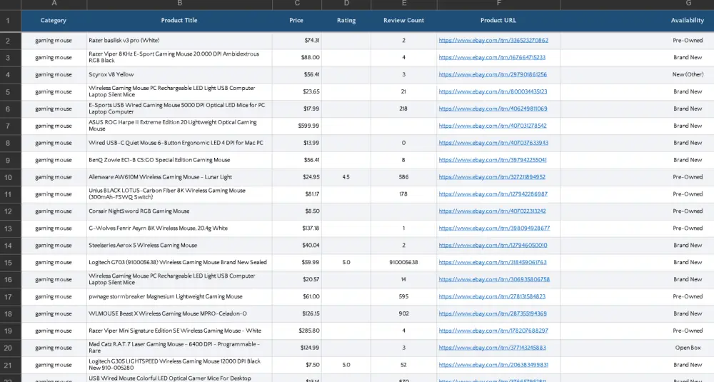Select column E by its letter header
The height and width of the screenshot is (382, 714).
coord(404,4)
